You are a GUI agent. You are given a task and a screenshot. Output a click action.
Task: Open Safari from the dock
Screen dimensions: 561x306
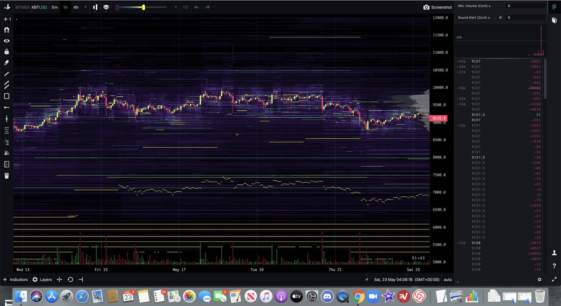click(82, 296)
